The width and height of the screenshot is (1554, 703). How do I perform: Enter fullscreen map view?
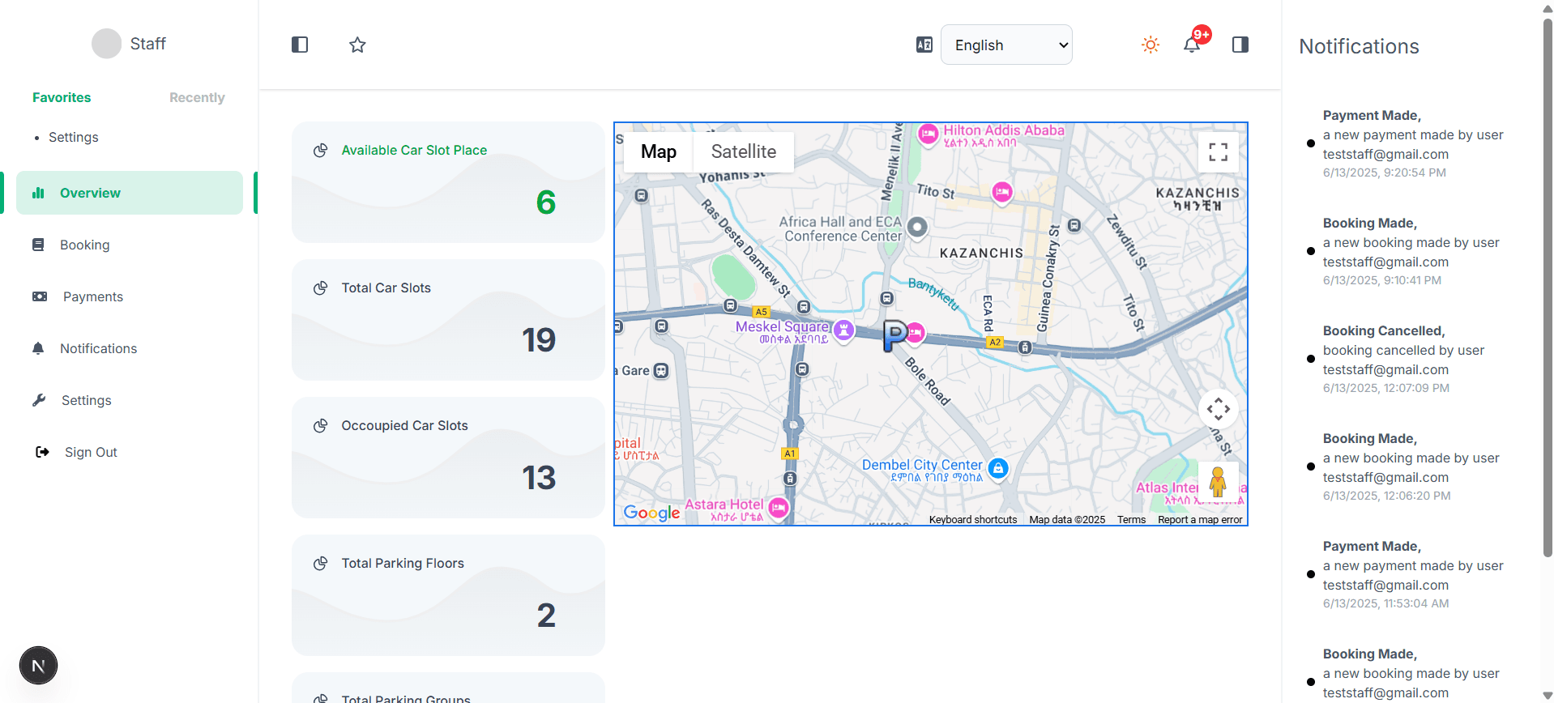pos(1218,151)
